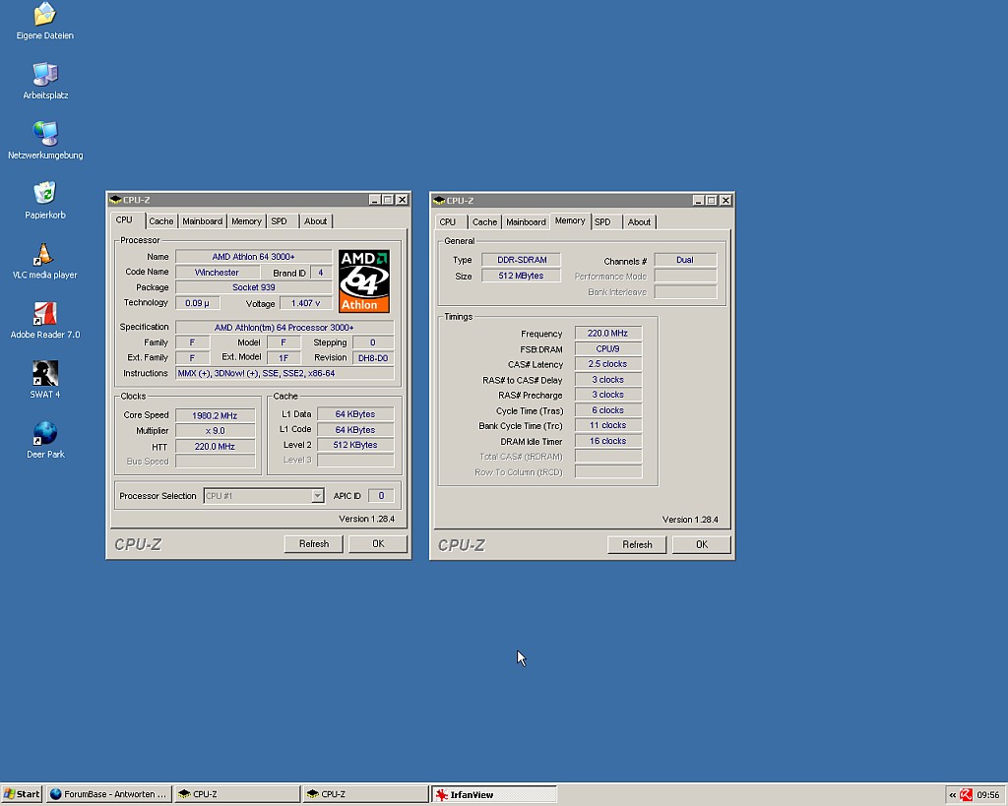1008x806 pixels.
Task: Open Mainboard tab in right CPU-Z window
Action: (x=526, y=221)
